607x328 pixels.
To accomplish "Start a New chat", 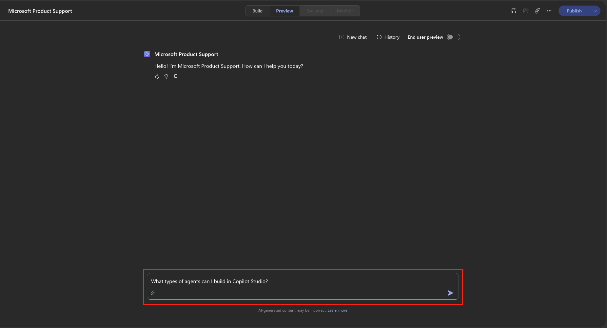I will [x=353, y=37].
